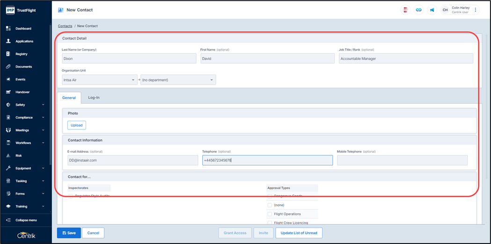Open the Dashboard icon in sidebar
The height and width of the screenshot is (244, 491).
8,29
